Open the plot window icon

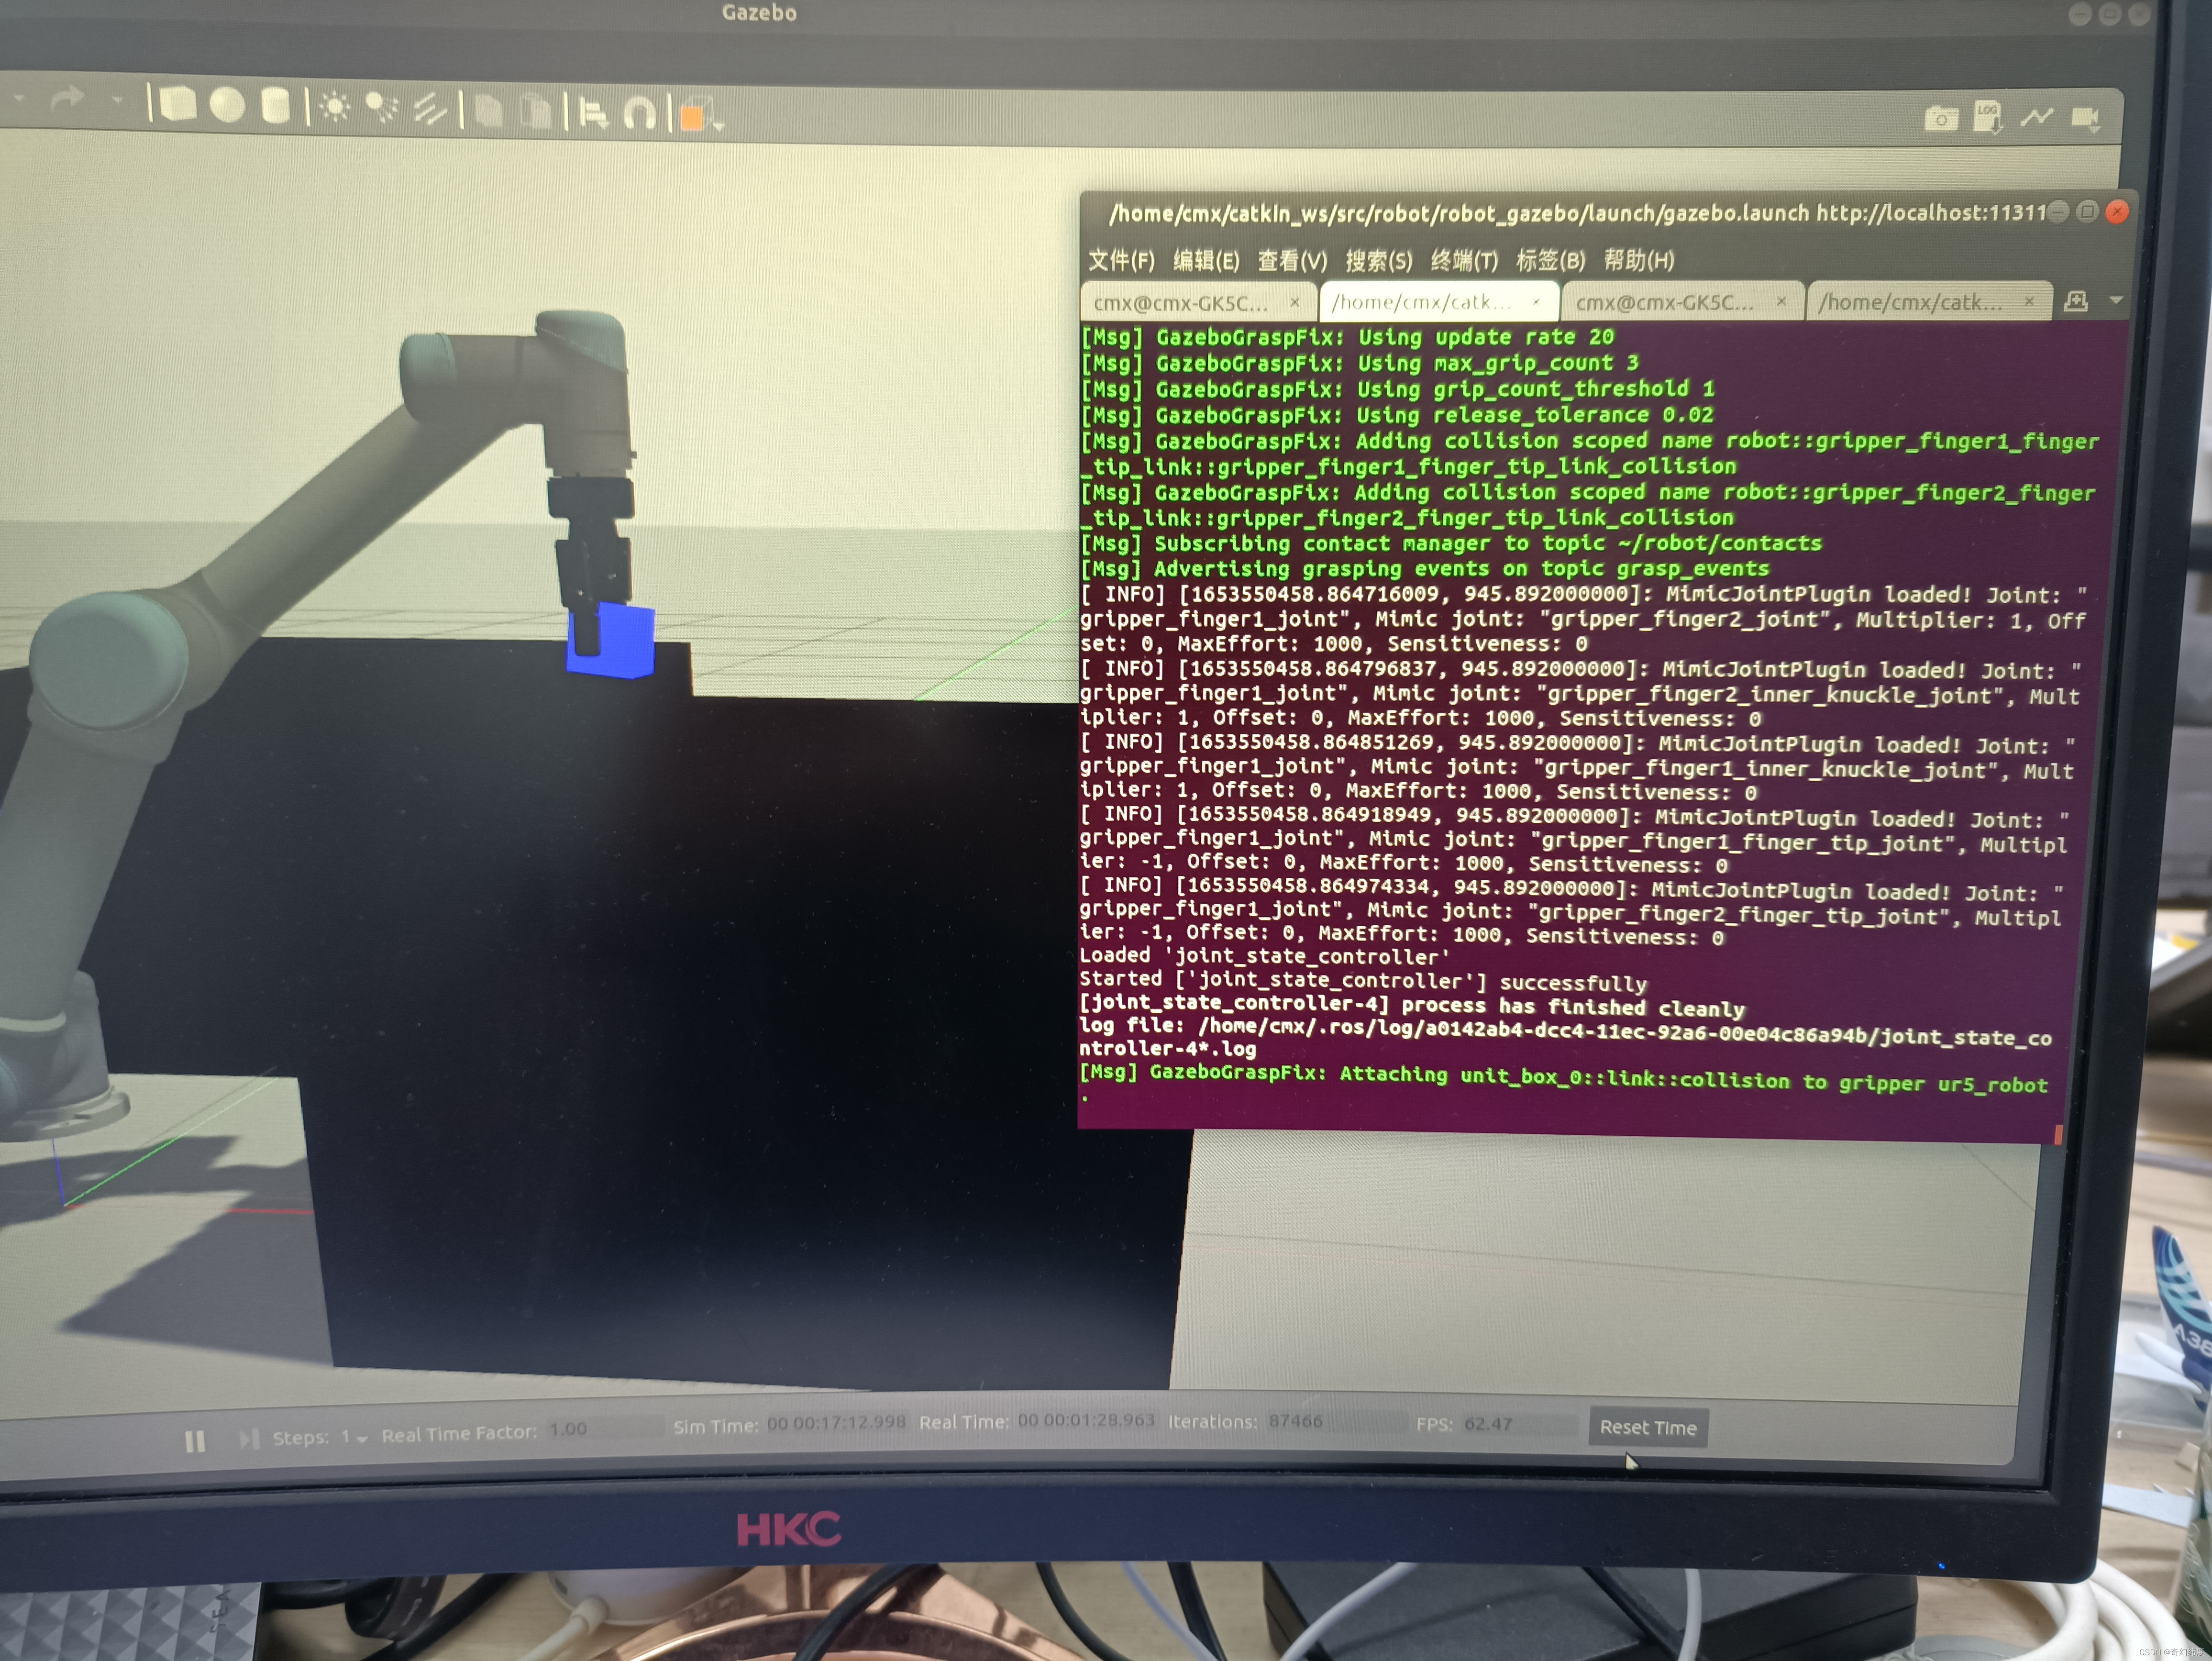[2036, 118]
